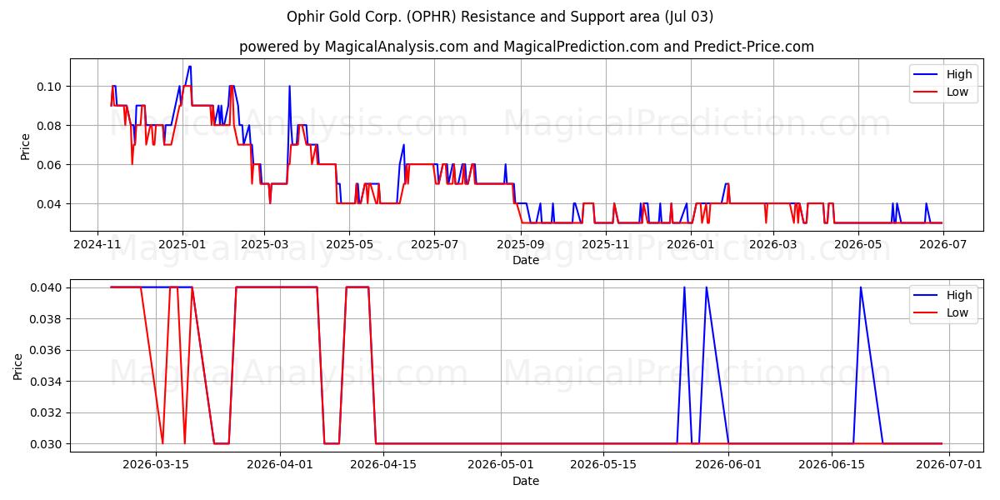
Task: Click the '0.030' y-axis label on the bottom chart
Action: point(47,444)
